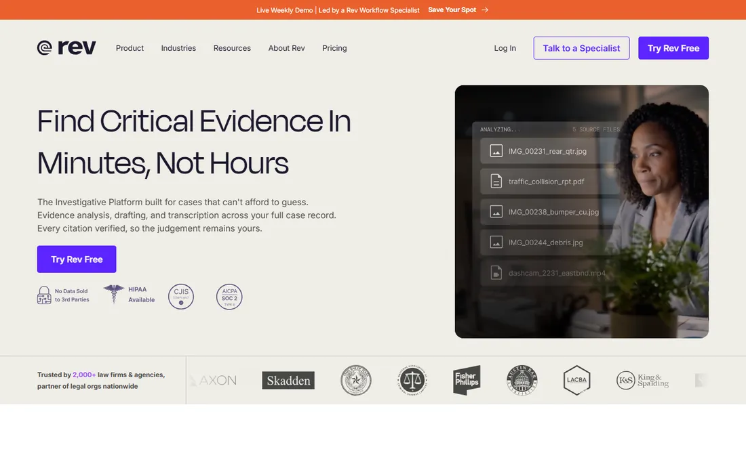Click the image icon beside IMG_00244_debris.jpg

[496, 242]
